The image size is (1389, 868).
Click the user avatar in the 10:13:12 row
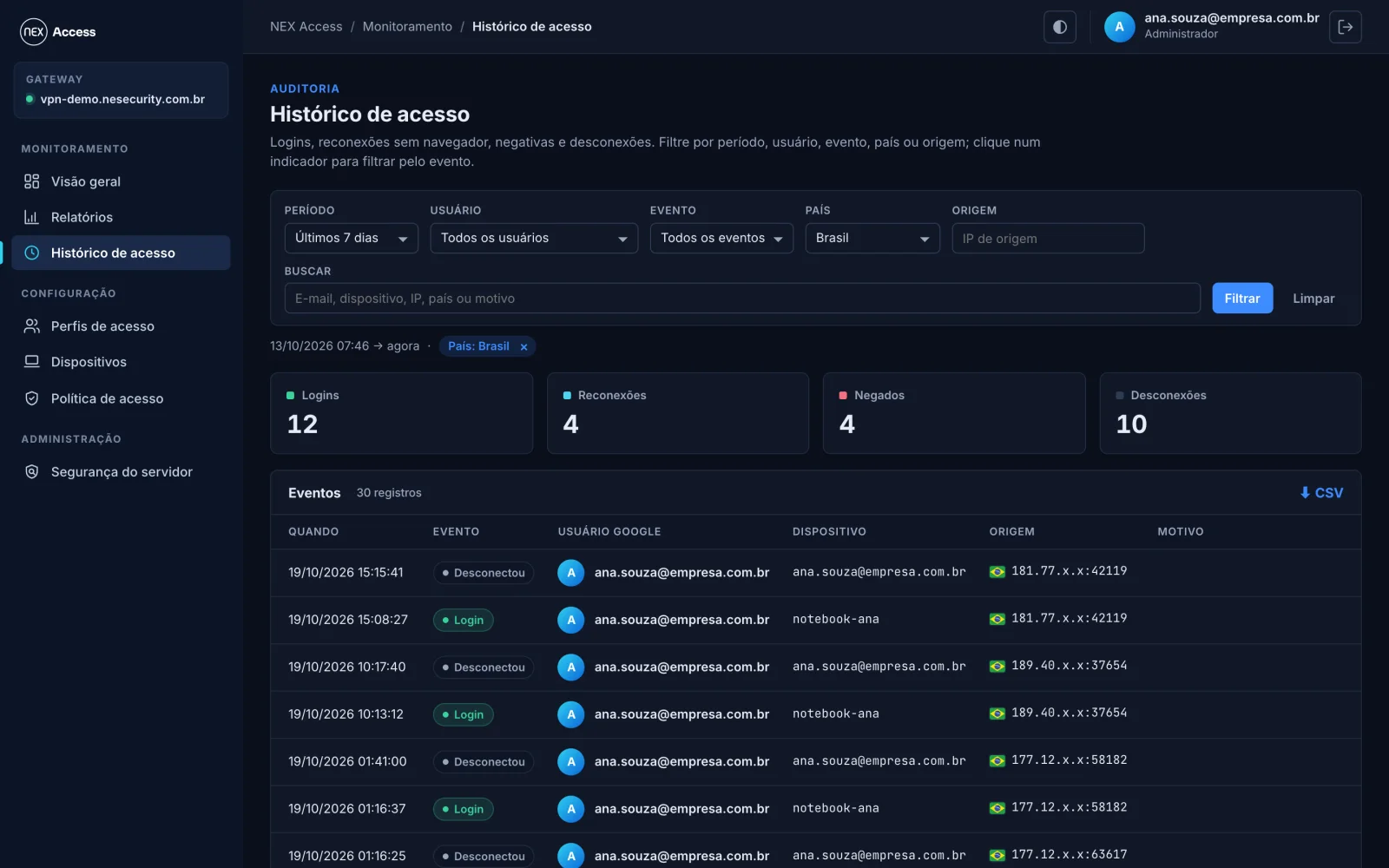tap(571, 714)
